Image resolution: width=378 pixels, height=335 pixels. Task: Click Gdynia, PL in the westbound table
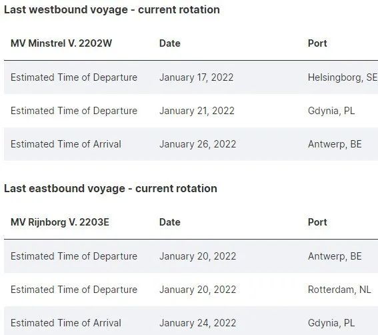(x=331, y=111)
